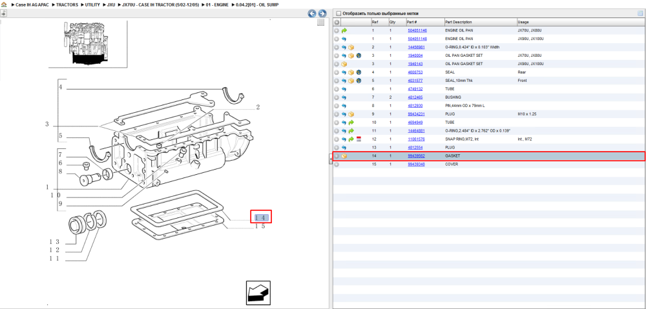646x309 pixels.
Task: Open the Case IH AG APAC breadcrumb
Action: coord(32,5)
